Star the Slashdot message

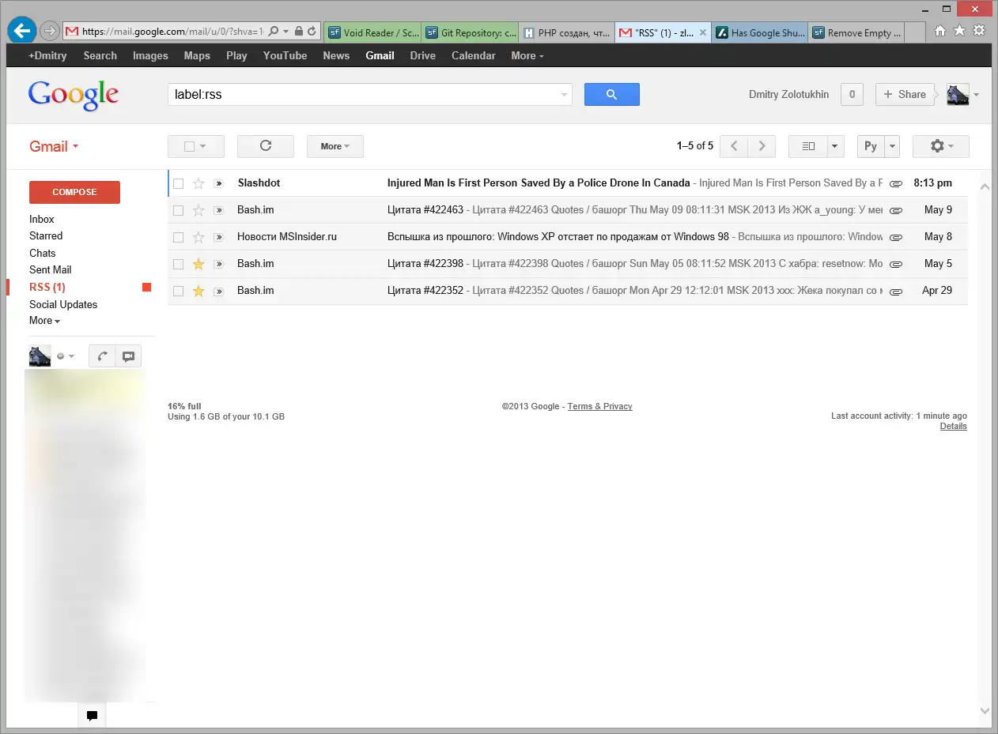(x=198, y=183)
